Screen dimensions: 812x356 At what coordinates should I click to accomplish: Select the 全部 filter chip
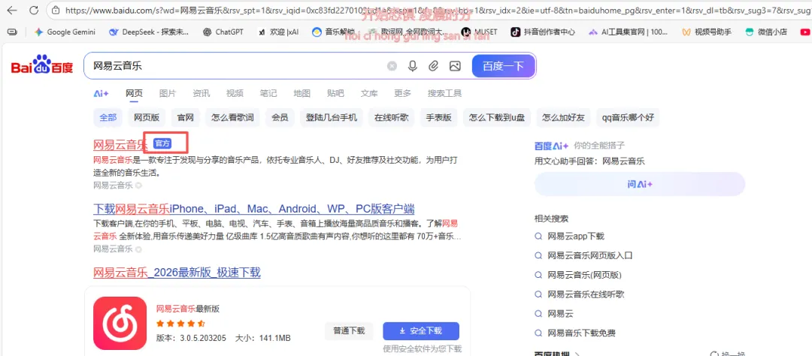[108, 117]
